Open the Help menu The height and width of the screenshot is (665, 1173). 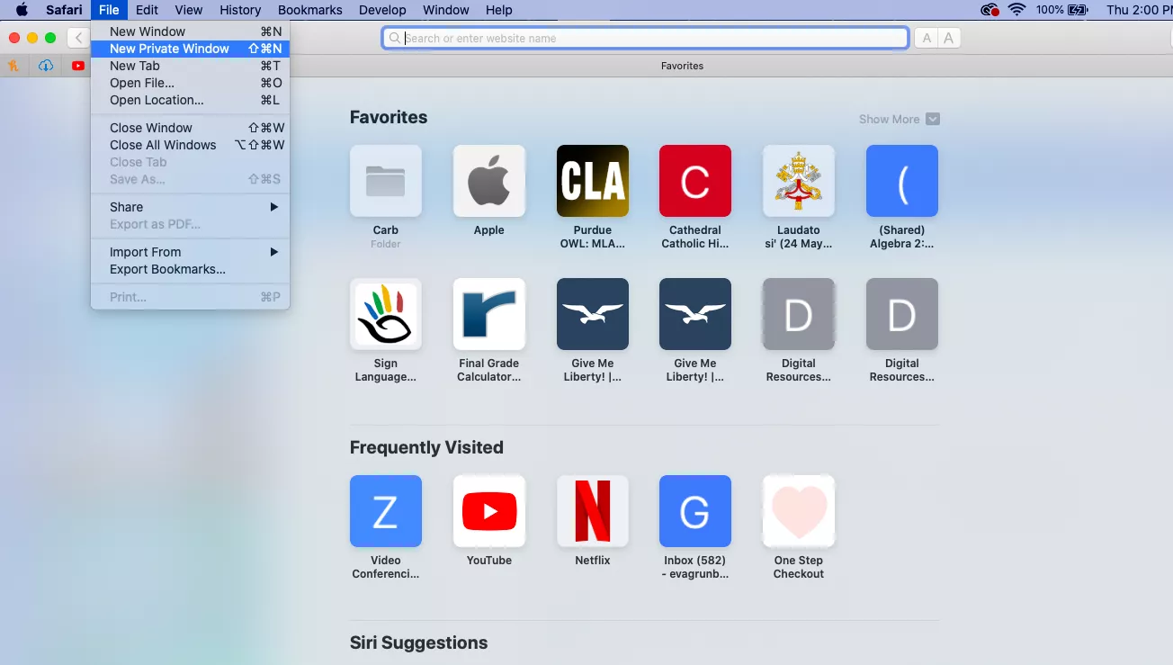pyautogui.click(x=498, y=10)
